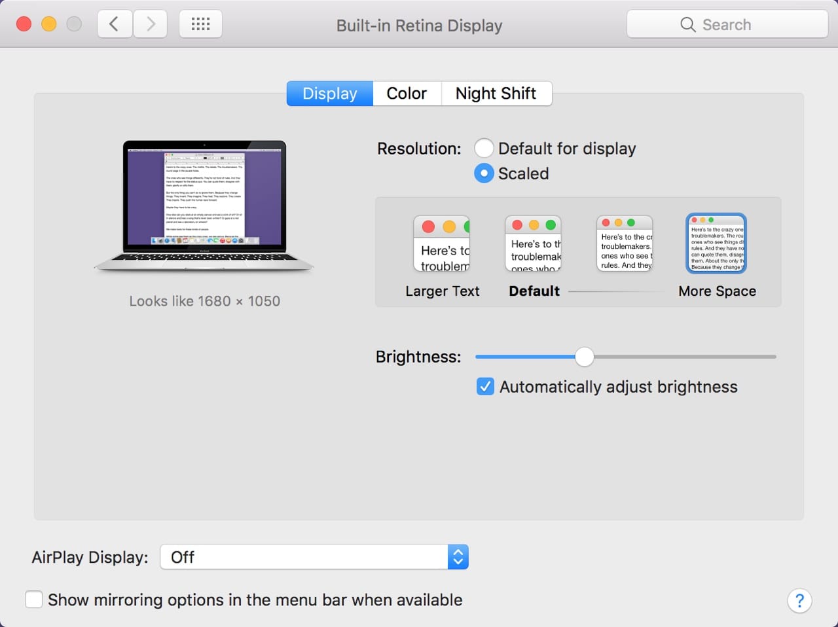This screenshot has width=838, height=627.
Task: Click in the Search field
Action: [x=727, y=25]
